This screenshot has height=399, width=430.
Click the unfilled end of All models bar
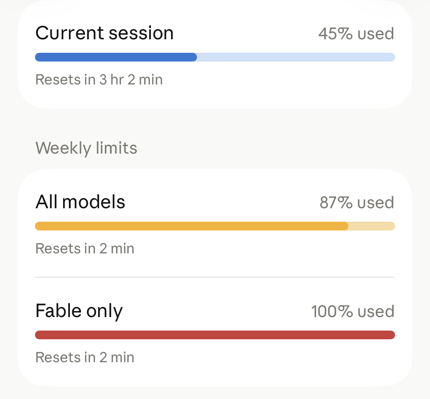click(372, 226)
